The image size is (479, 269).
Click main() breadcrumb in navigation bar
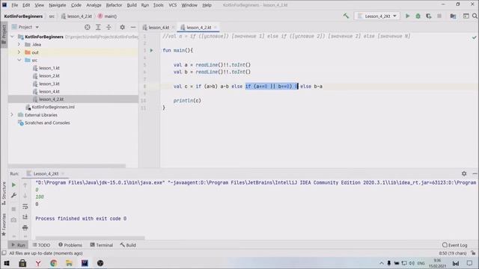tap(107, 16)
